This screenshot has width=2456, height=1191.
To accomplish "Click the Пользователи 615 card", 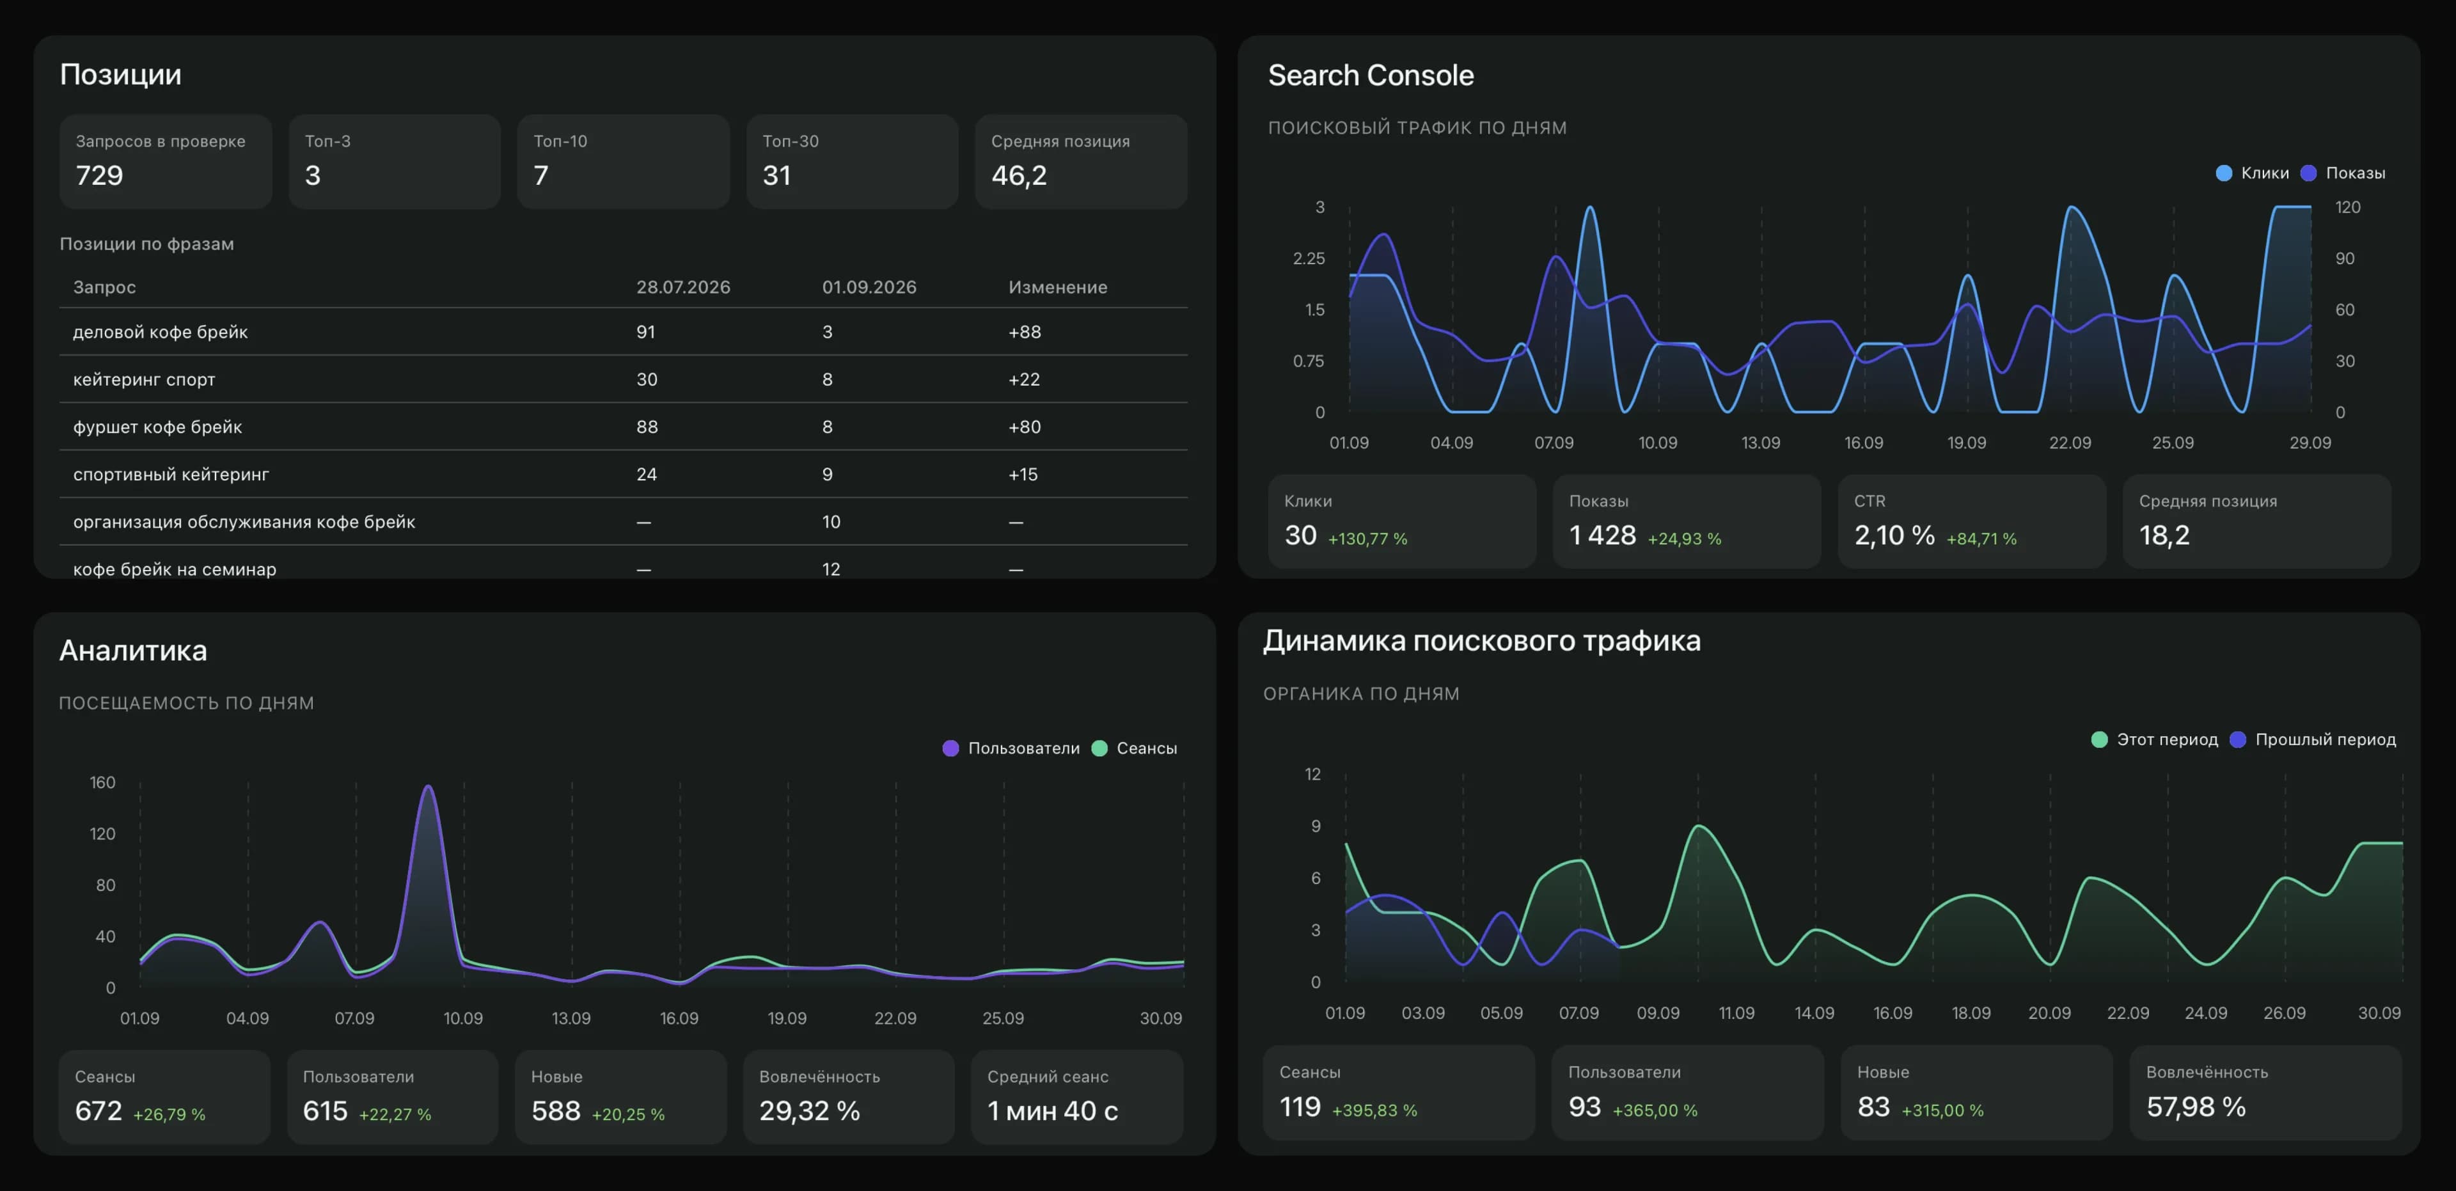I will (x=393, y=1096).
